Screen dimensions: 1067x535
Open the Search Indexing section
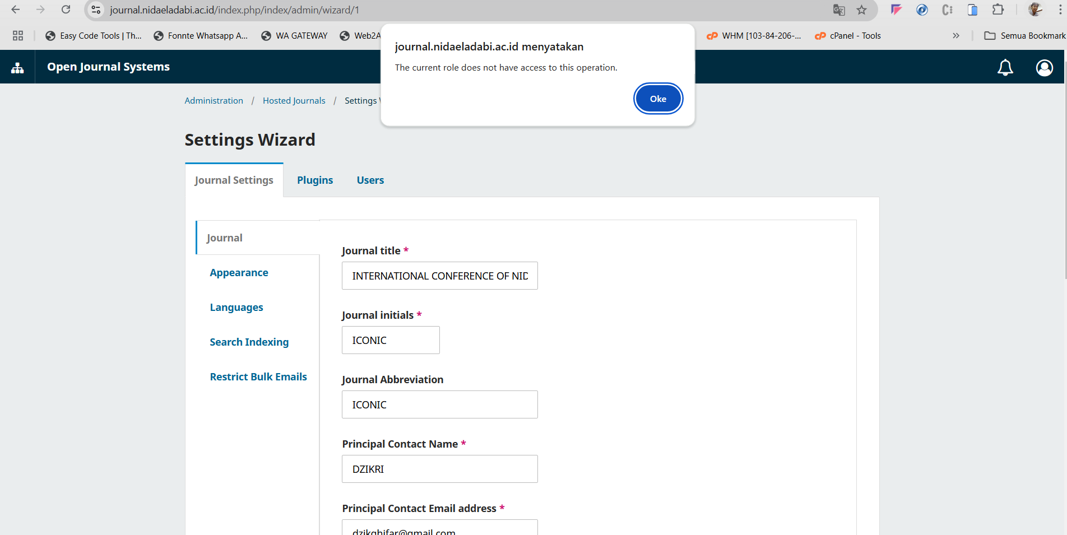point(249,342)
